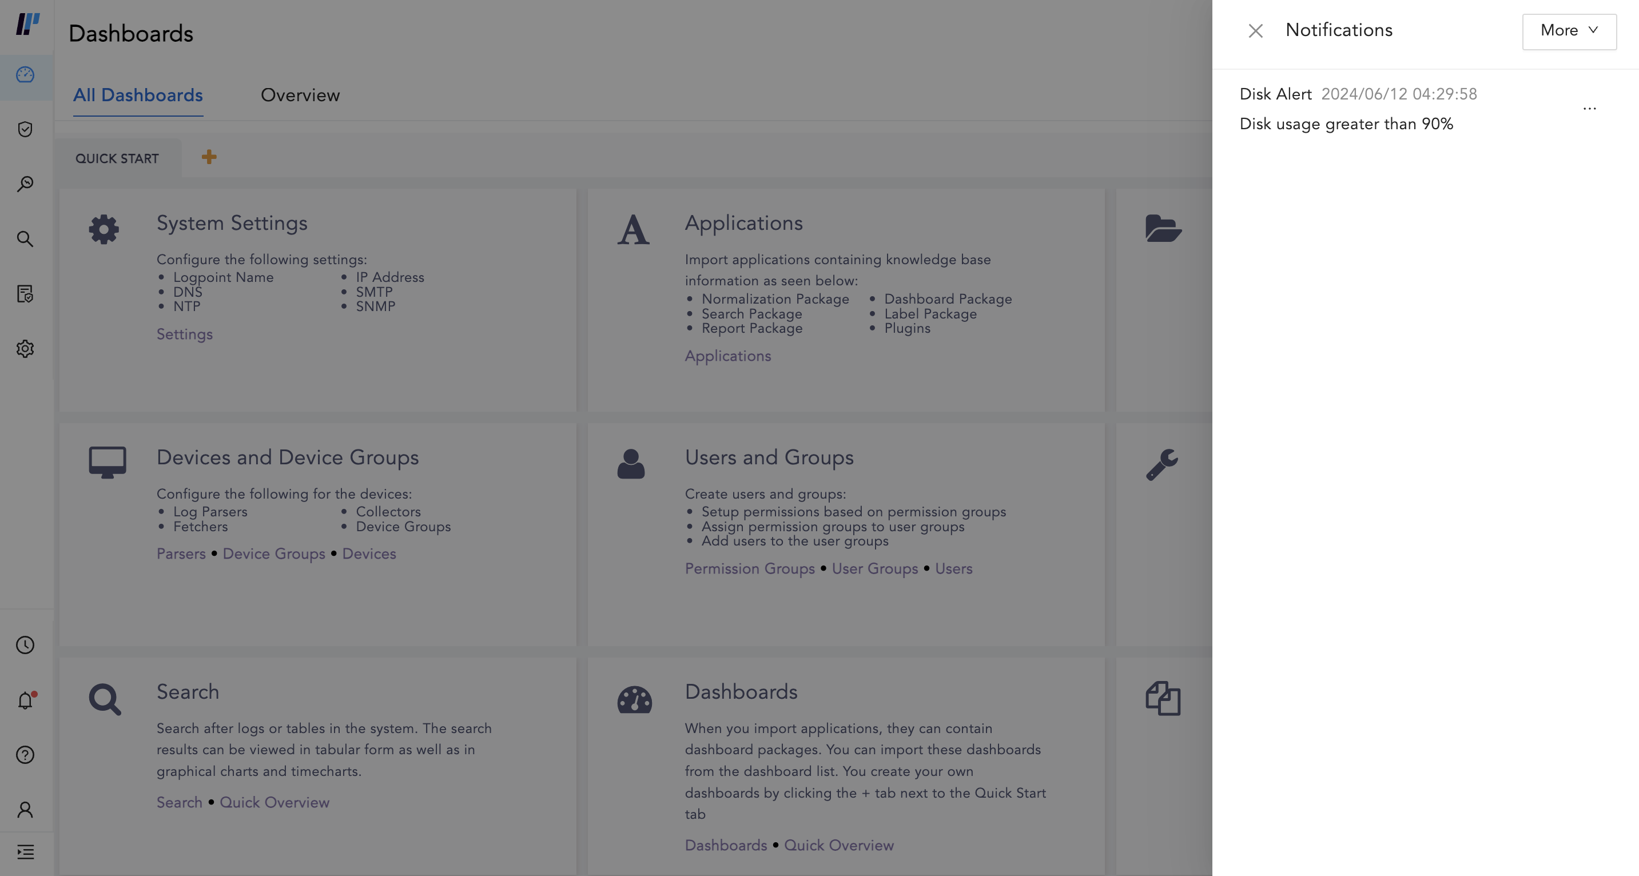Screen dimensions: 1639x876
Task: Add a new dashboard tab with plus
Action: tap(209, 157)
